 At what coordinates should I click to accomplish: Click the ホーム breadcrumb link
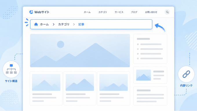pyautogui.click(x=44, y=24)
